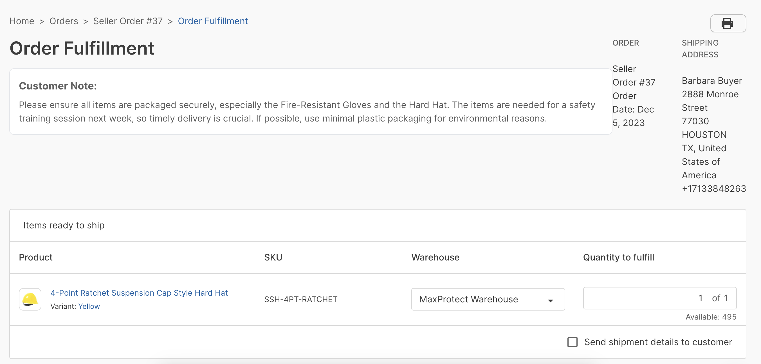
Task: Click the Warehouse column header
Action: coord(435,257)
